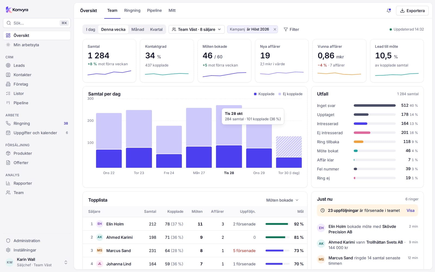Open notifications bell icon
Image resolution: width=435 pixels, height=272 pixels.
tap(389, 11)
